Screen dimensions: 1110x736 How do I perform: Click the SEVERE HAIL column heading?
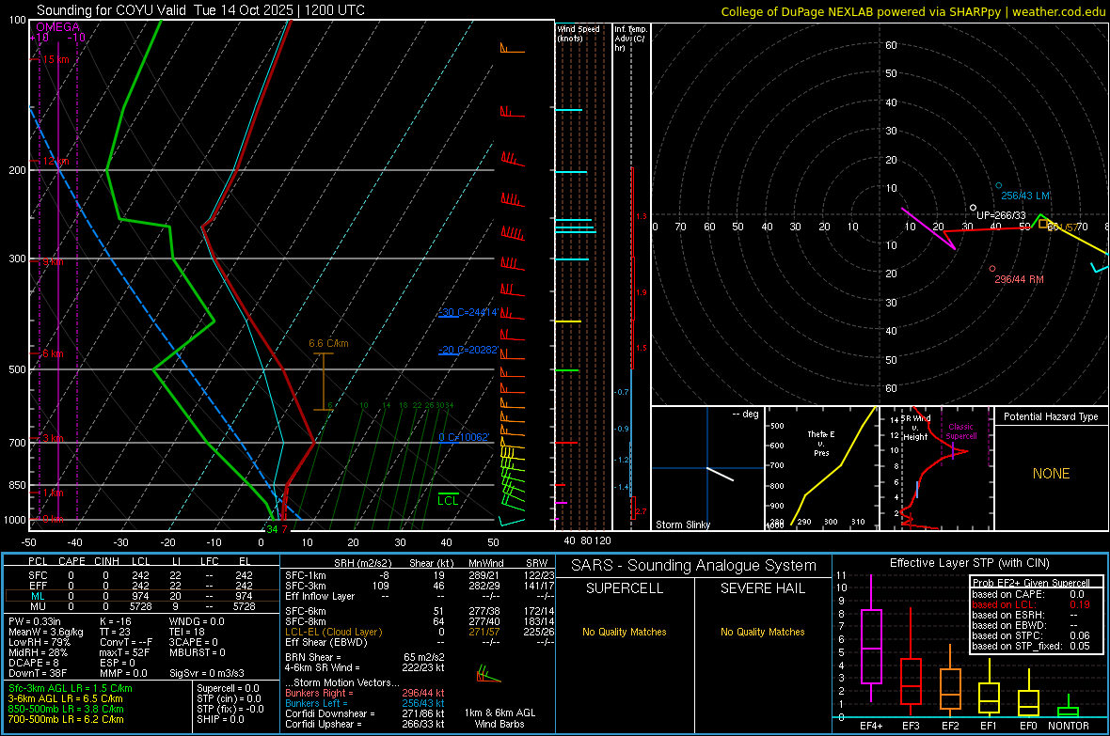(762, 588)
